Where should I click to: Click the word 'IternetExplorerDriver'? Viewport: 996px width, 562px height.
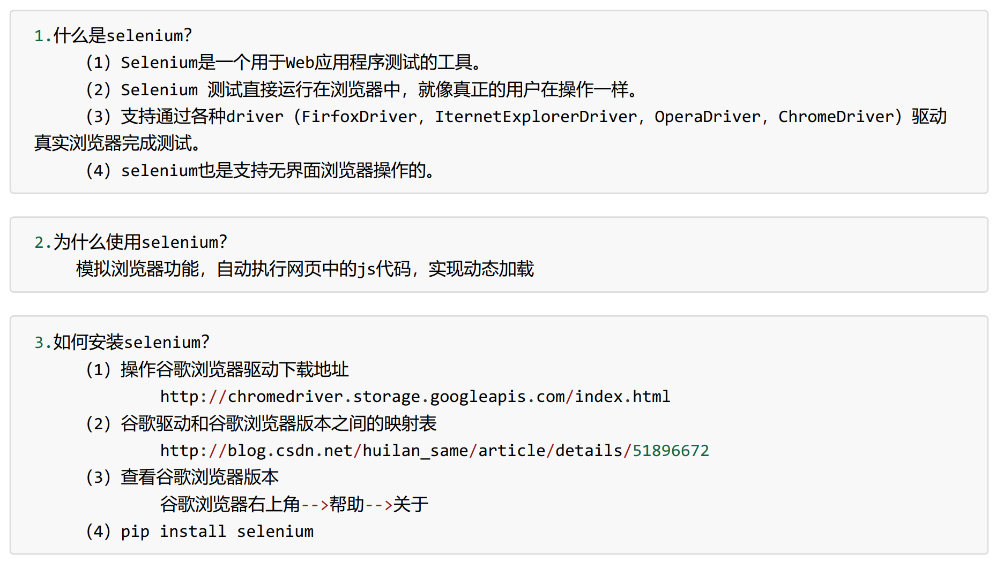coord(536,117)
